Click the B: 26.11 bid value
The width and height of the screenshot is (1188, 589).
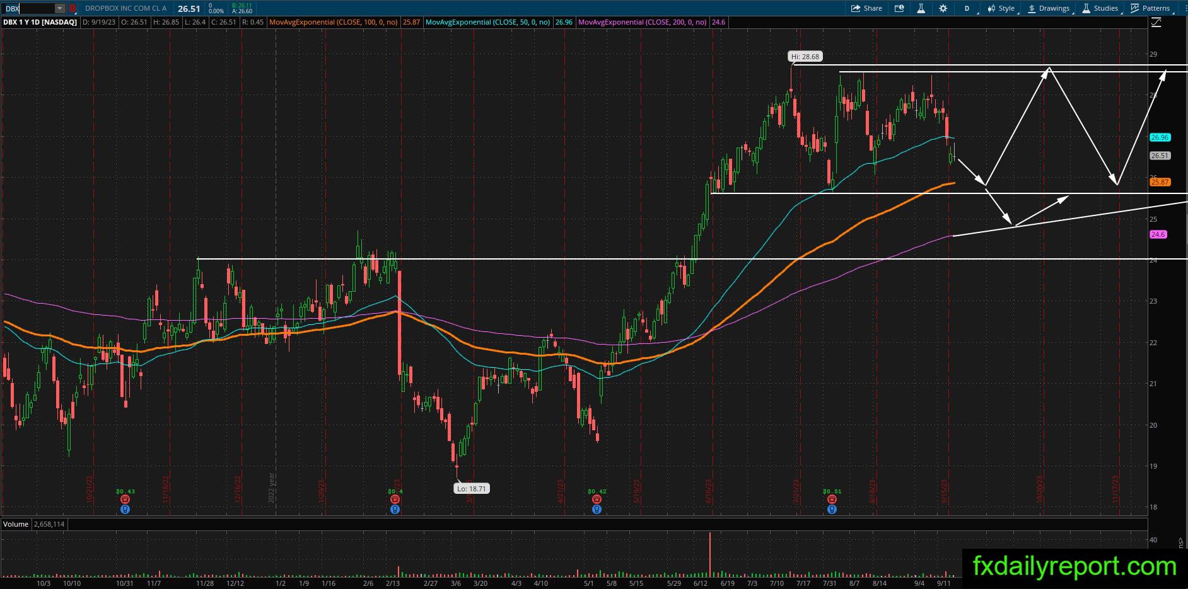click(242, 6)
